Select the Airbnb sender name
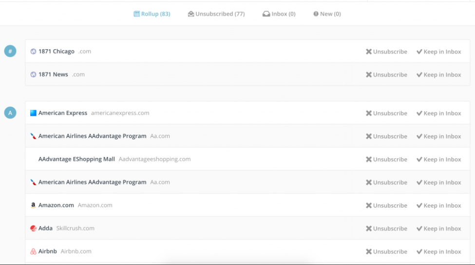Viewport: 475px width, 265px height. click(48, 251)
